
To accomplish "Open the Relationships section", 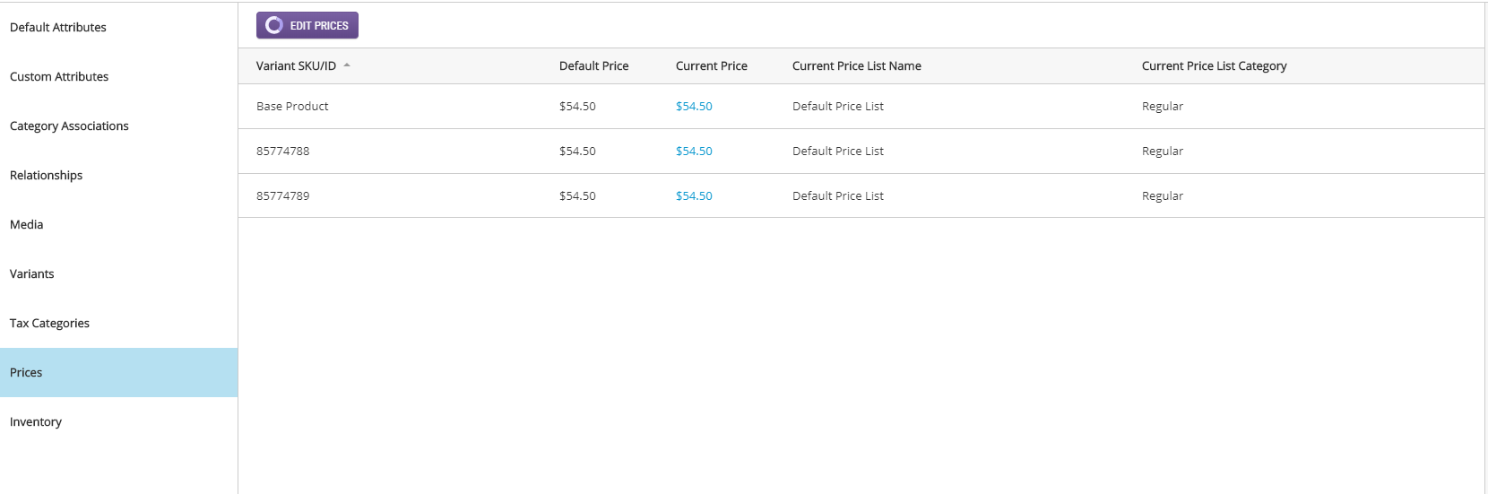I will (x=47, y=176).
